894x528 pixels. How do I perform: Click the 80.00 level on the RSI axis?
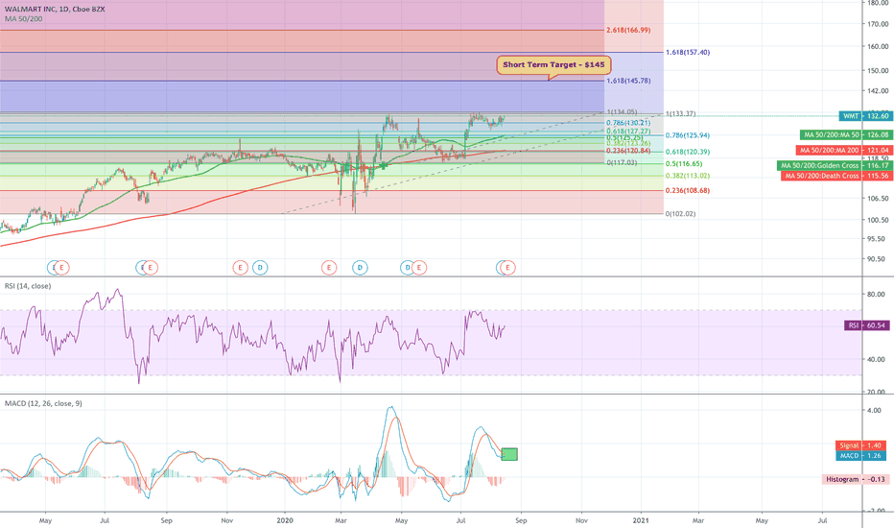click(x=876, y=295)
